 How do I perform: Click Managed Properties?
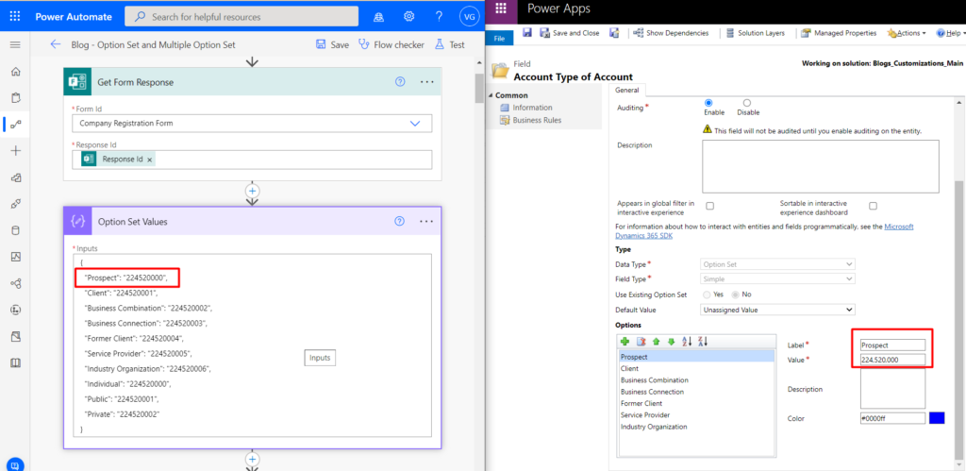[839, 33]
